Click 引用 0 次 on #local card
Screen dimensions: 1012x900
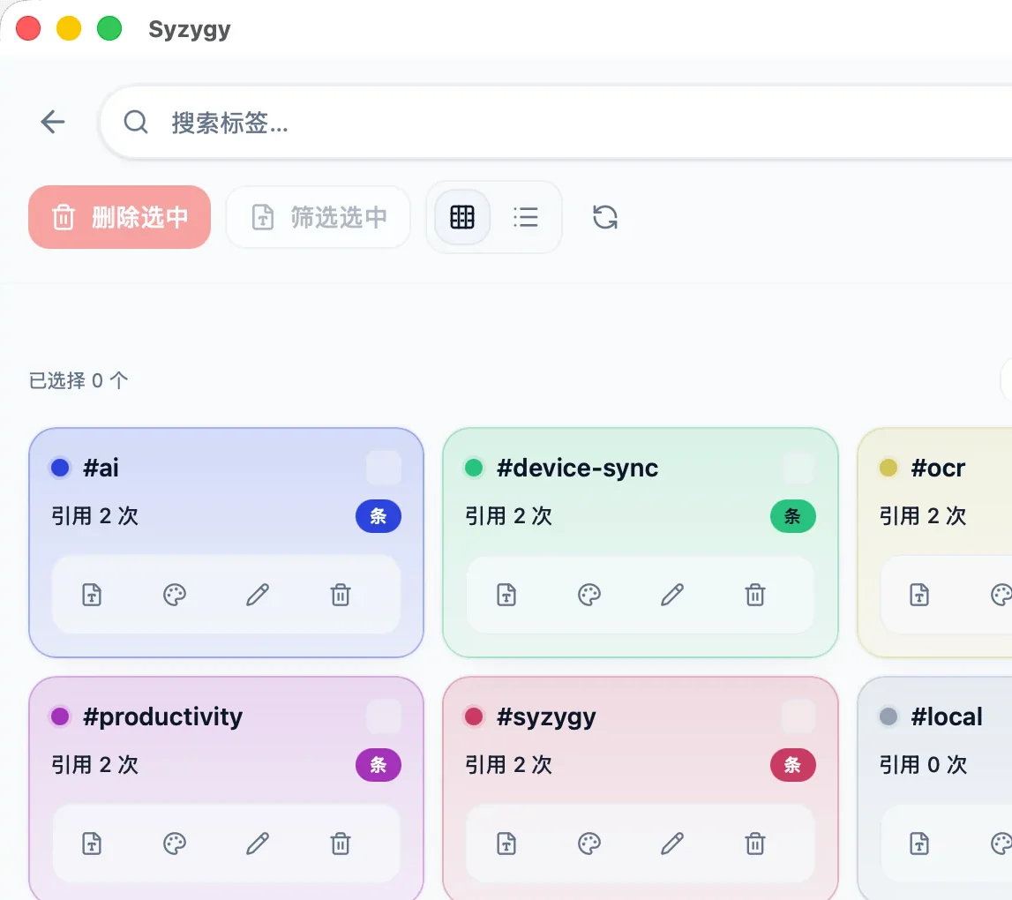pos(923,765)
